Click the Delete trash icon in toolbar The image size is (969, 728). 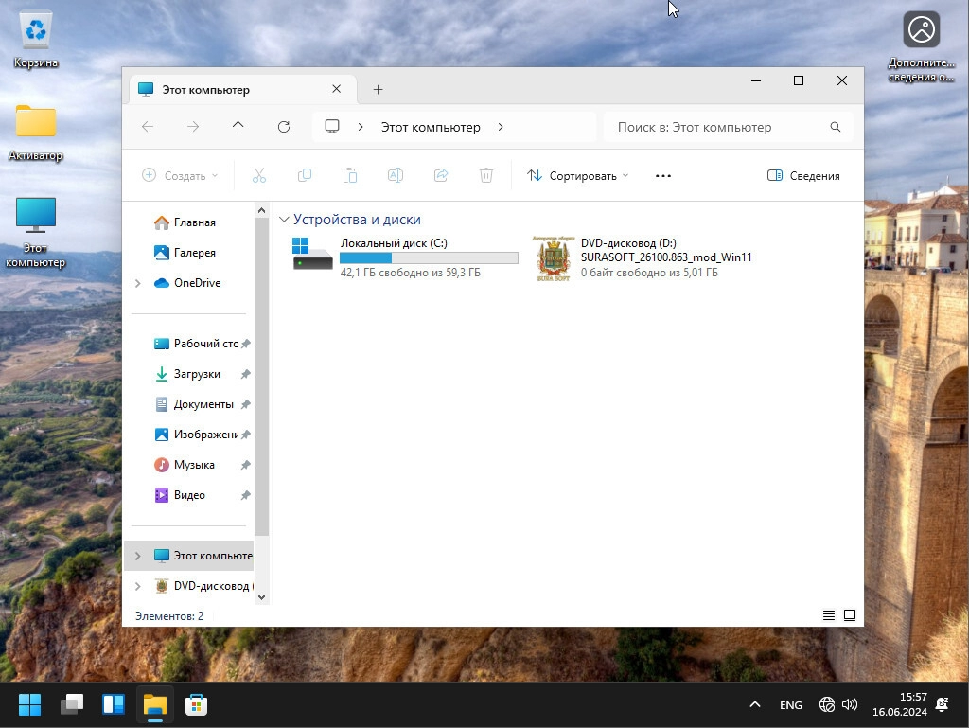[x=486, y=175]
